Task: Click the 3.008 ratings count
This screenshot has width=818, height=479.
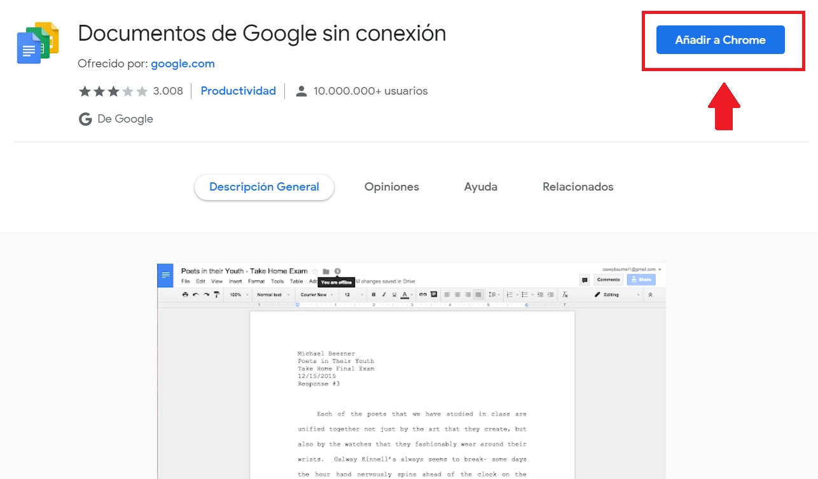Action: (168, 91)
